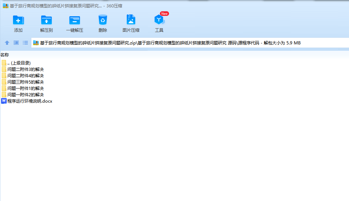Go up one level with the arrow icon
The height and width of the screenshot is (201, 349).
pos(7,43)
